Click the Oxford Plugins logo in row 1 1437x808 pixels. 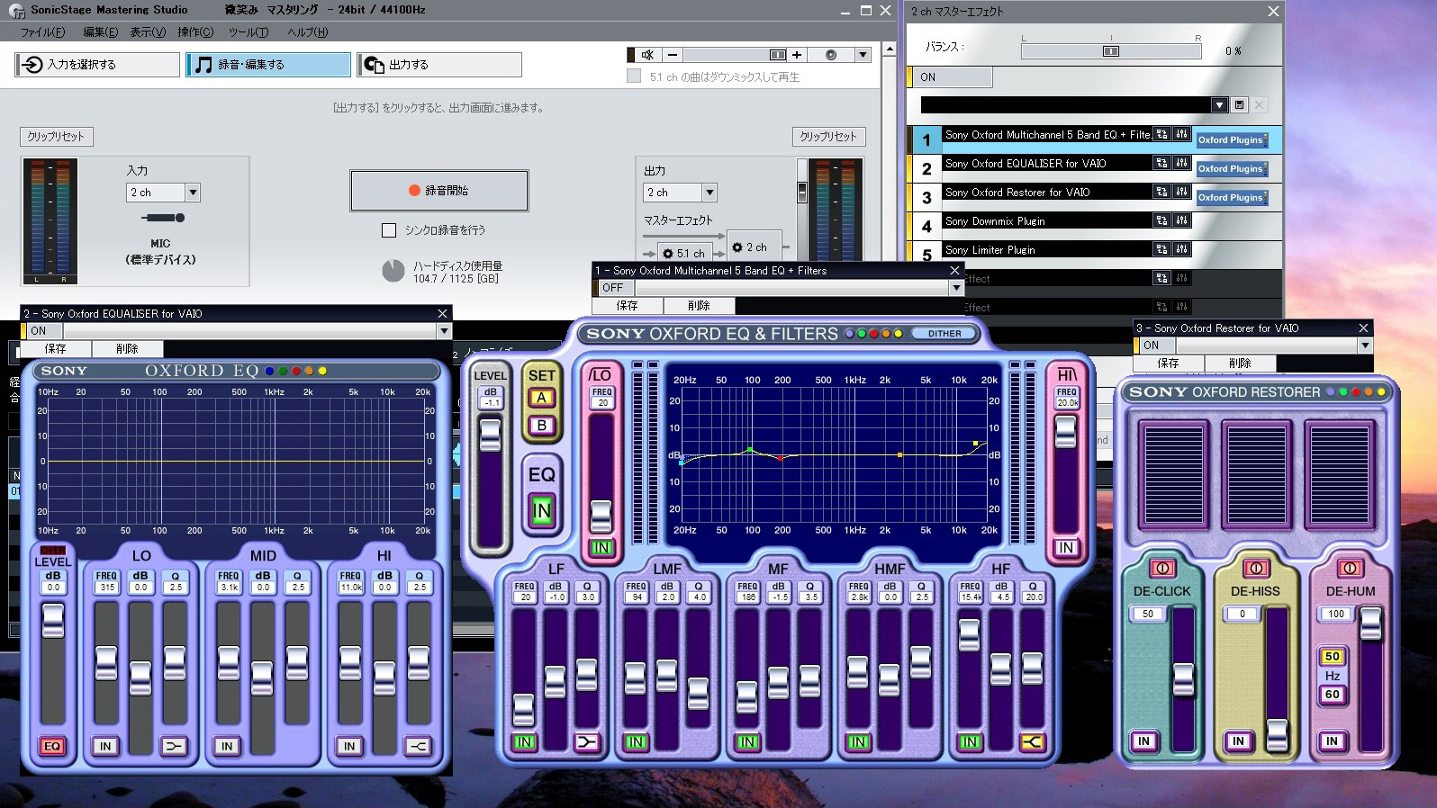(1232, 139)
